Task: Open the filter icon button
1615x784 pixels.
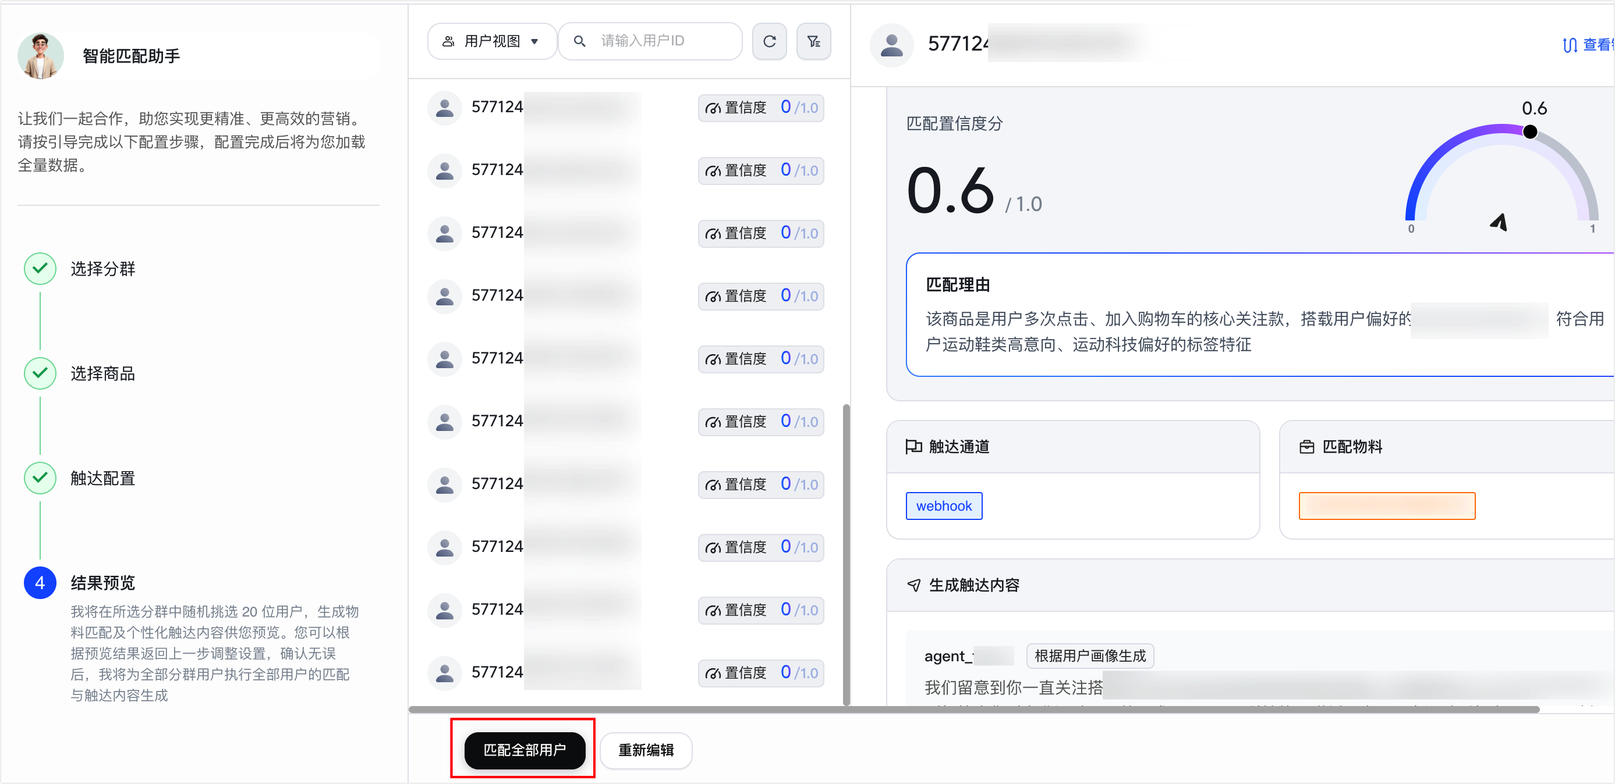Action: tap(814, 41)
